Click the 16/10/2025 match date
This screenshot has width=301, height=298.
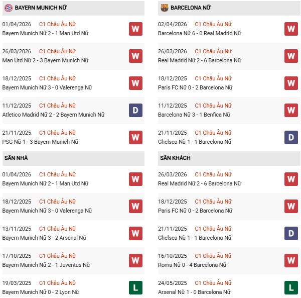(173, 256)
